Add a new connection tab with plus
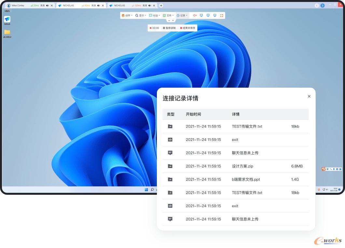345x248 pixels. 161,6
